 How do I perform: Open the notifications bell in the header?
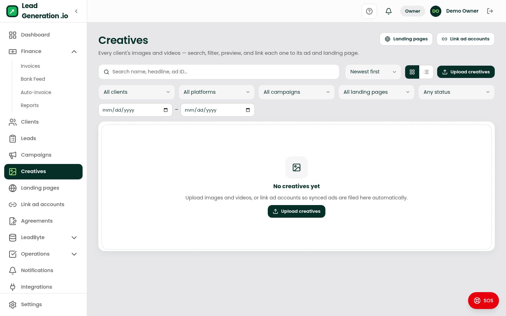(x=389, y=11)
